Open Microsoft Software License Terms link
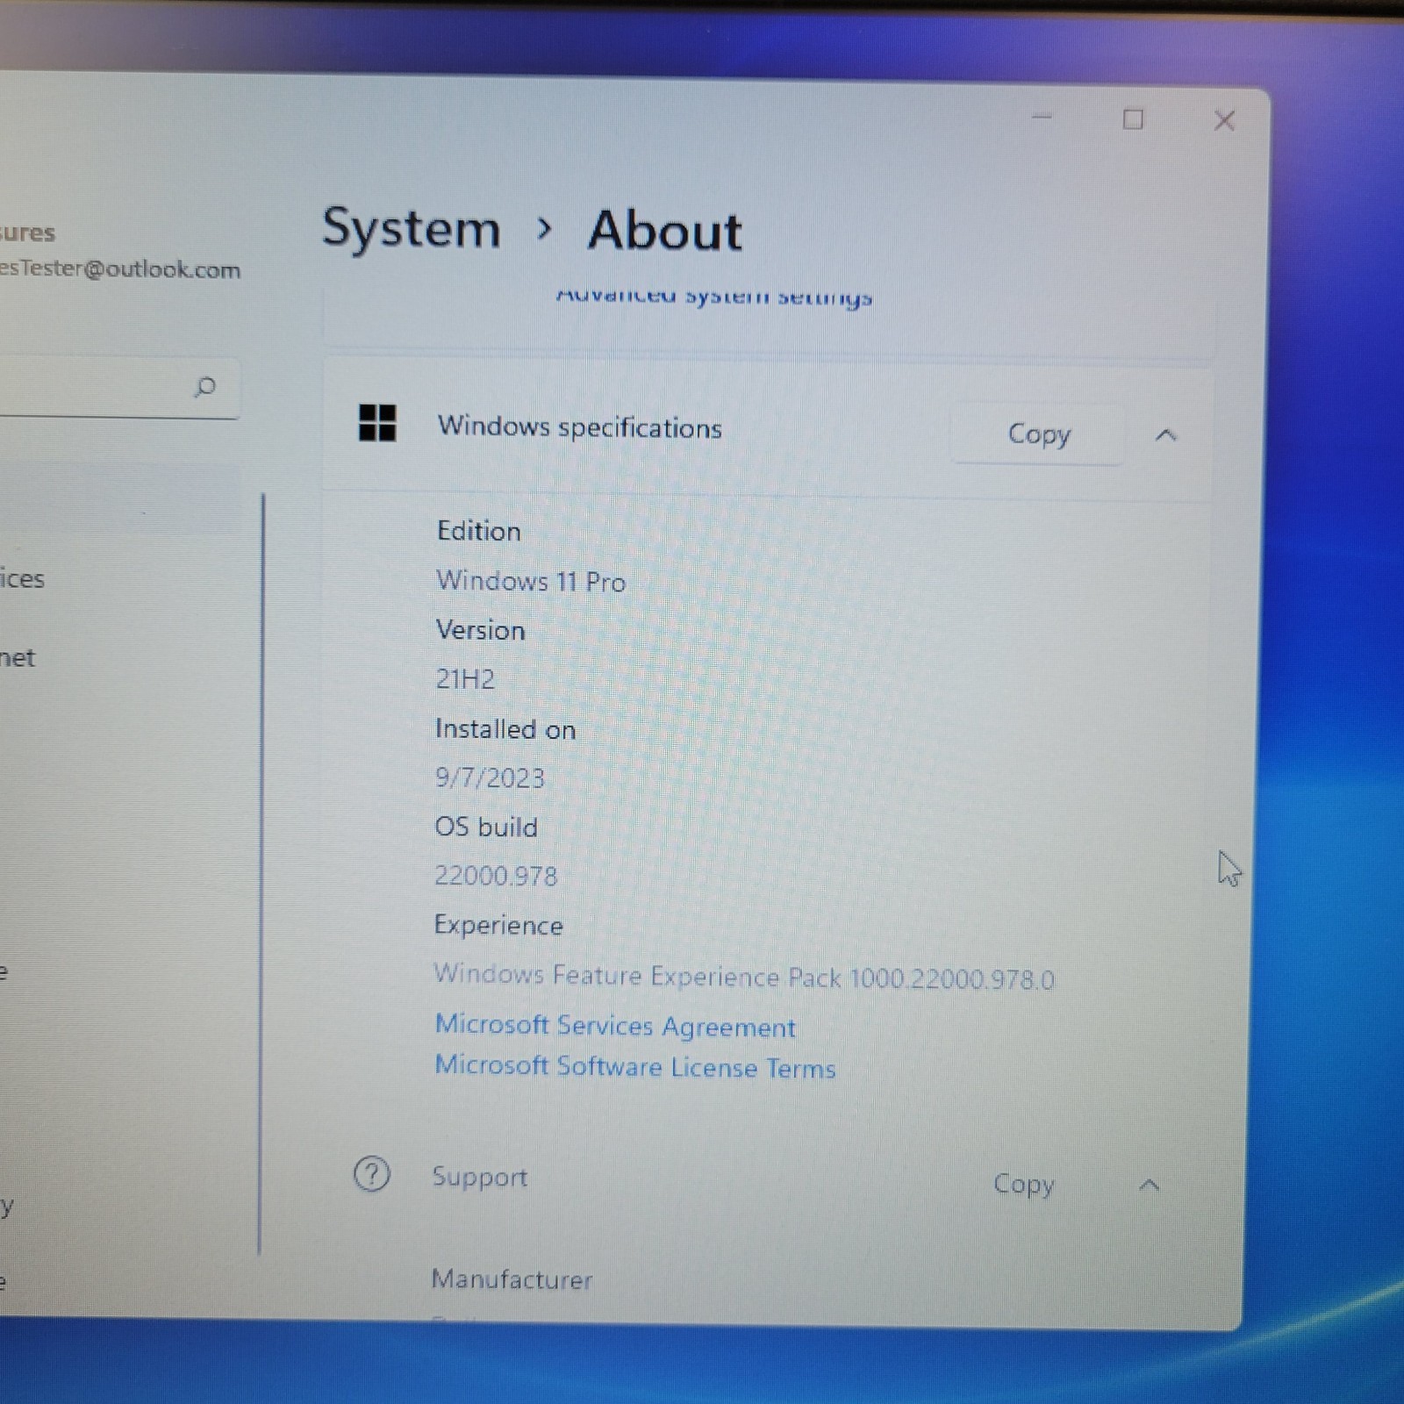This screenshot has width=1404, height=1404. click(635, 1066)
